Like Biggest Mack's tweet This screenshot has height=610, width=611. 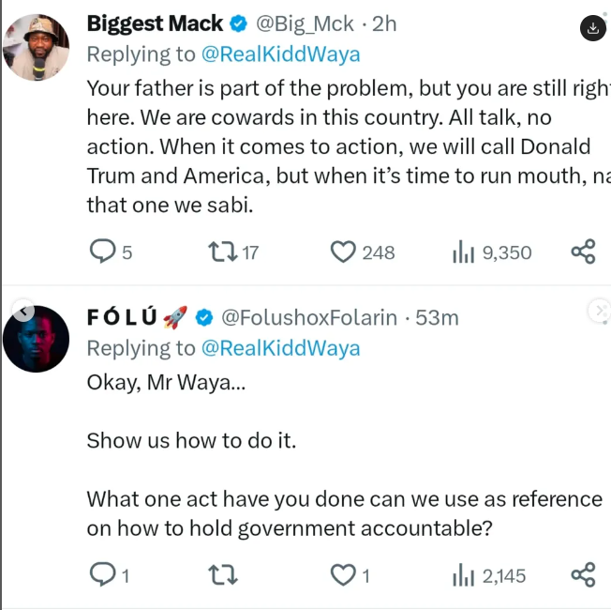[x=345, y=252]
